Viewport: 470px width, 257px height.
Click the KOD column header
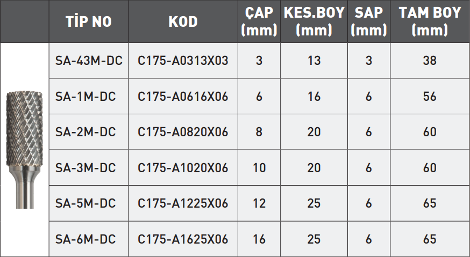(x=183, y=22)
